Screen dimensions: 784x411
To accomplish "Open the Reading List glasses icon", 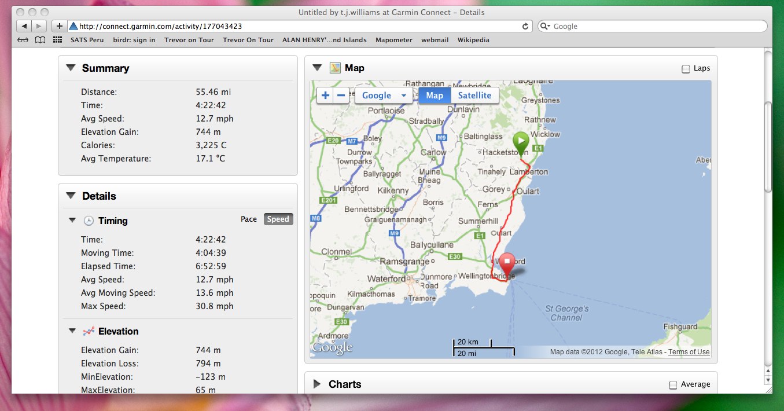I will tap(23, 40).
